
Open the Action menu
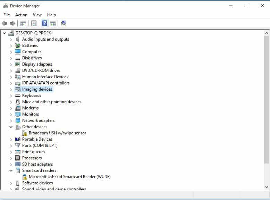[22, 15]
